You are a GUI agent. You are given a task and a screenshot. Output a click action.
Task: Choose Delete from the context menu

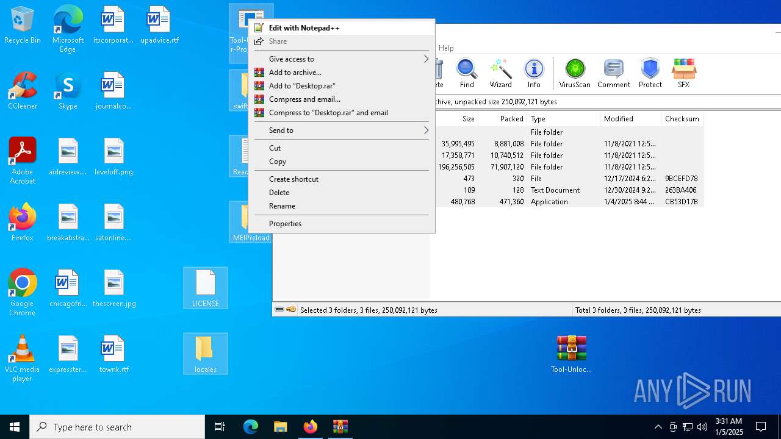point(342,193)
